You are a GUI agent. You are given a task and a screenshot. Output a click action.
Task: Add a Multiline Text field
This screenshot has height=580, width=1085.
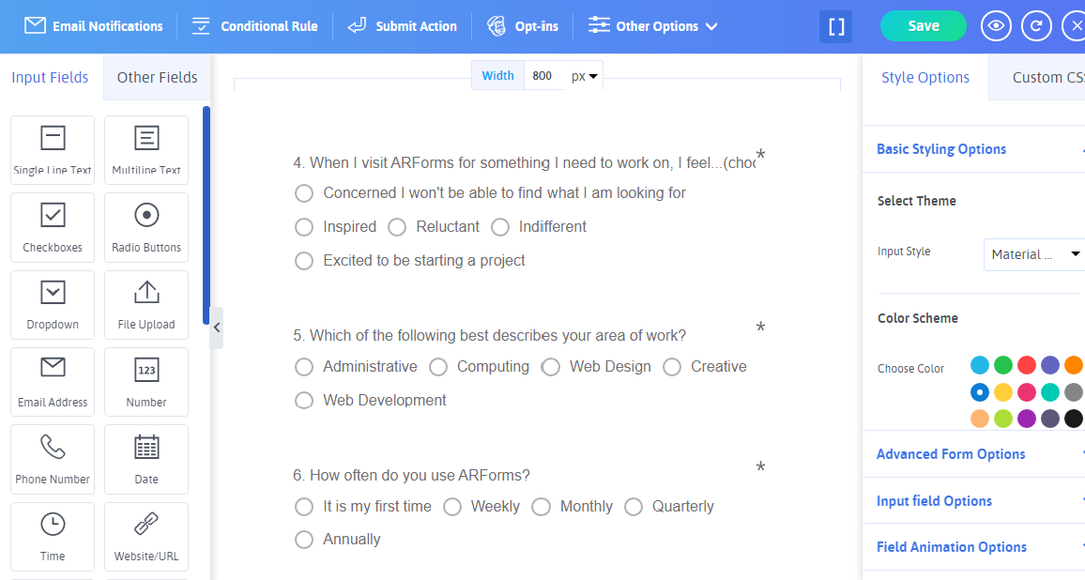coord(146,150)
